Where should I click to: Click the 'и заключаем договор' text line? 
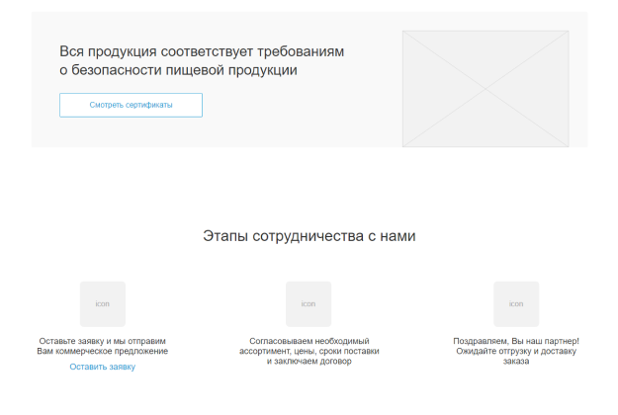[x=309, y=362]
